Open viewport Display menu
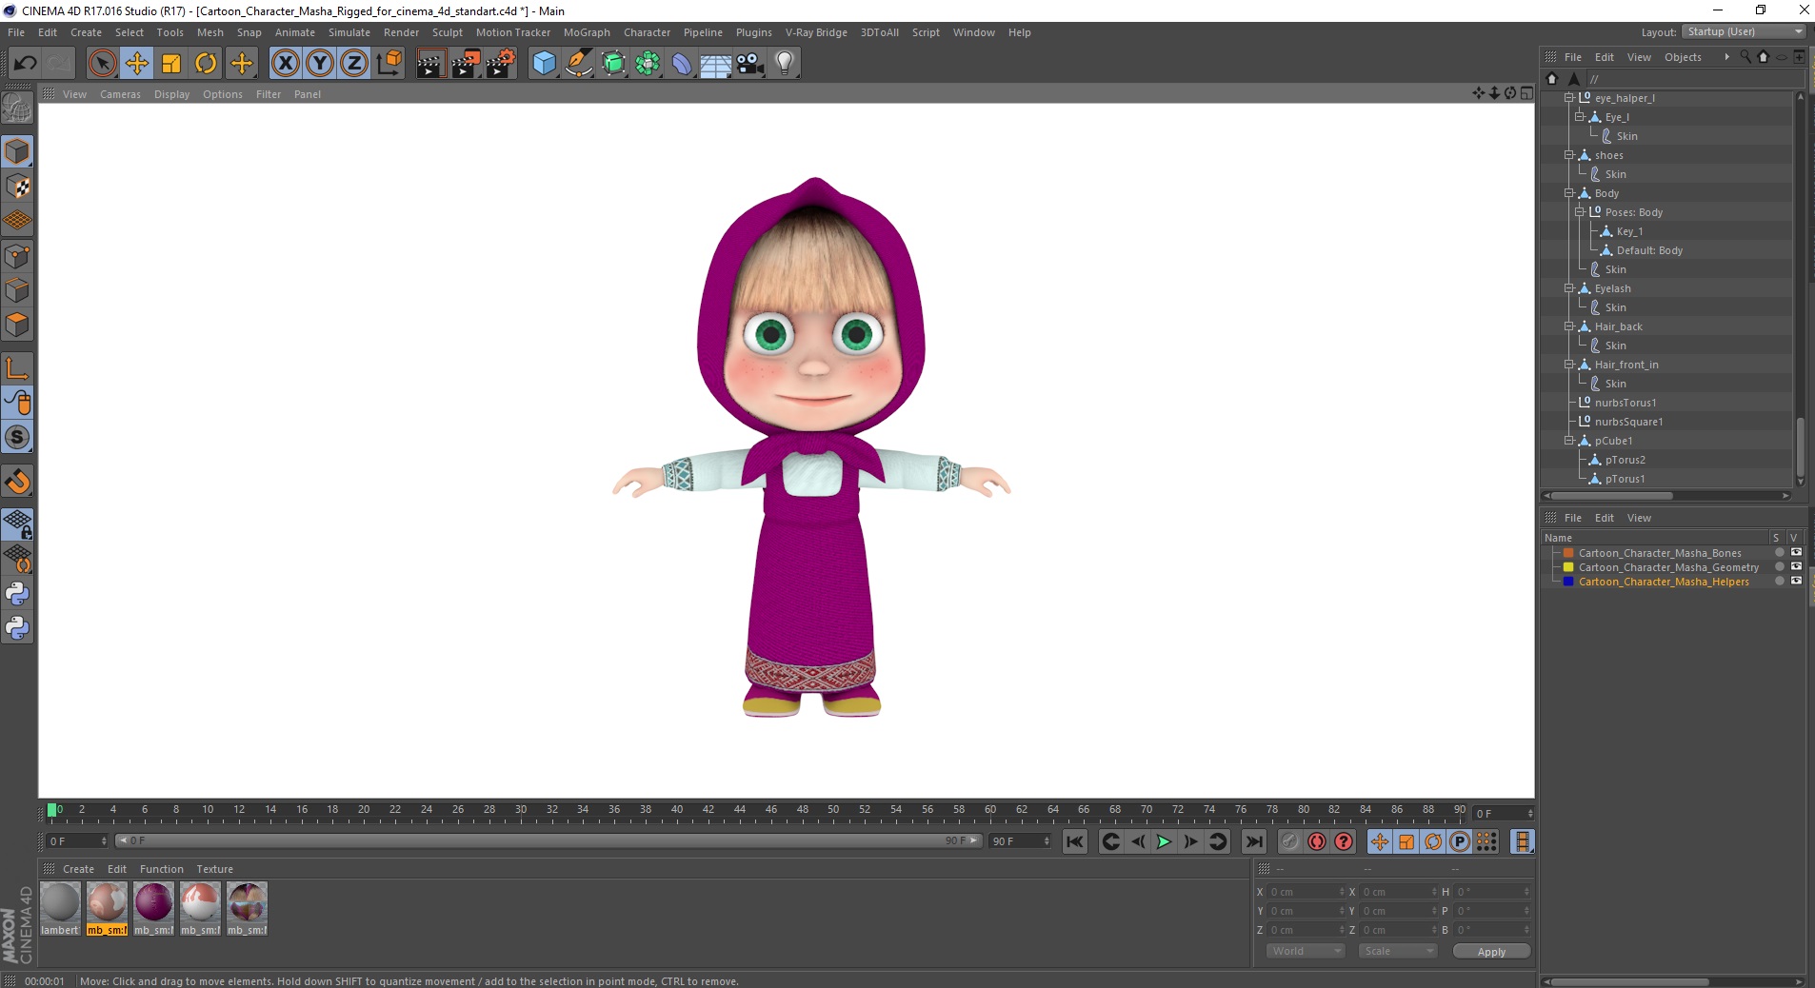 click(x=172, y=94)
